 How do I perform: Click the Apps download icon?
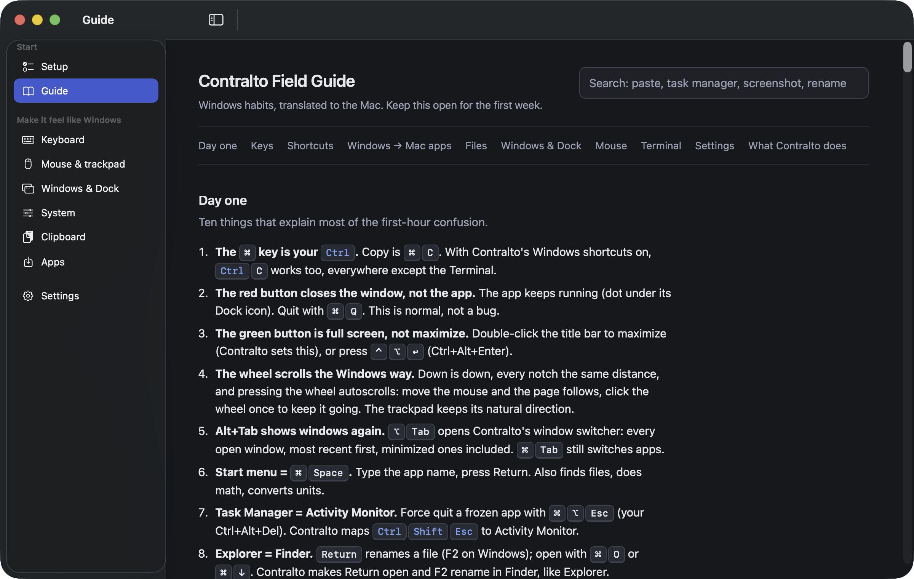(28, 262)
